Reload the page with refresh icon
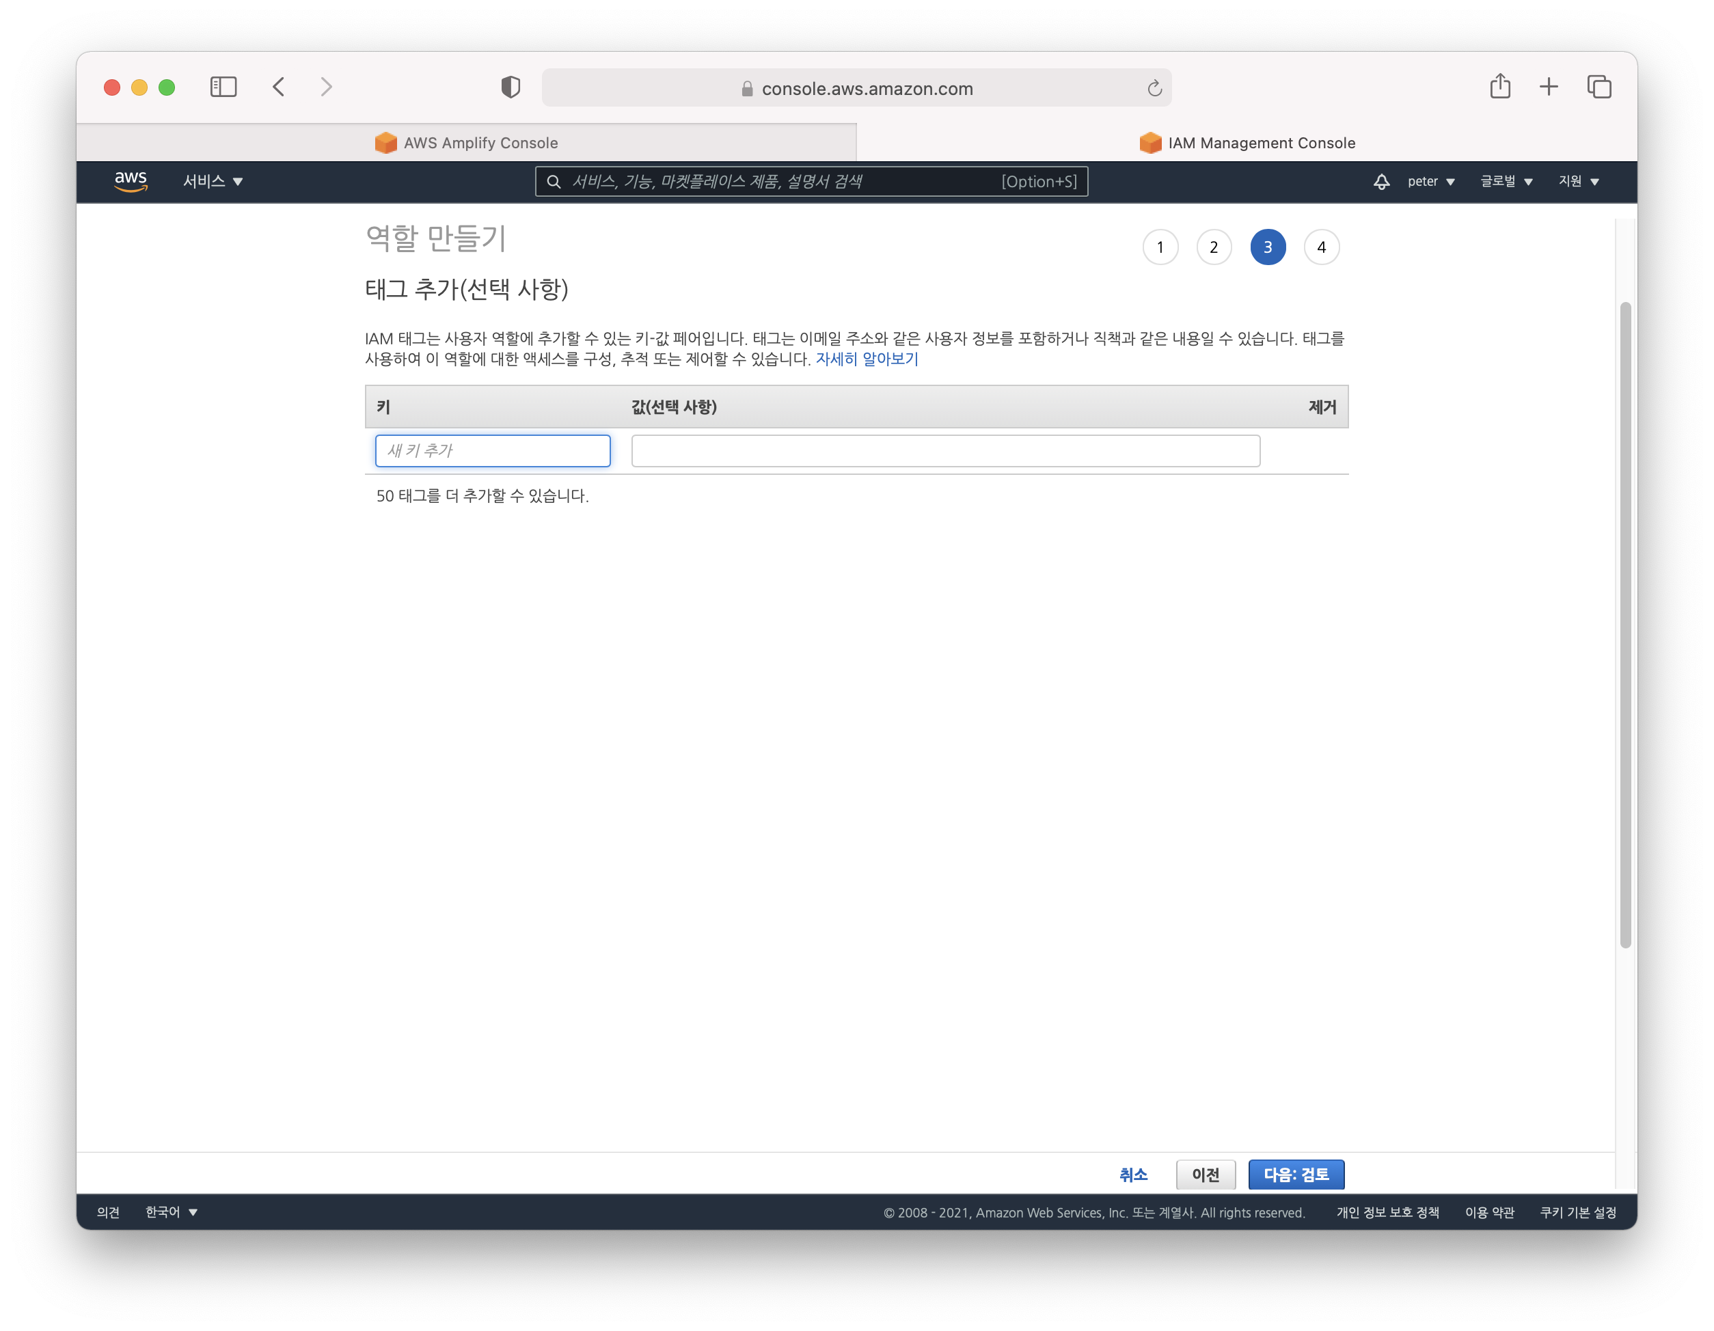The width and height of the screenshot is (1714, 1331). [x=1154, y=88]
